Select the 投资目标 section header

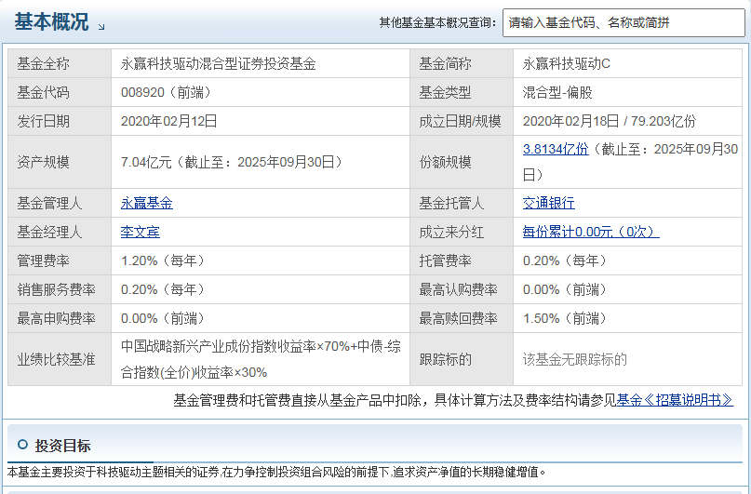coord(62,446)
